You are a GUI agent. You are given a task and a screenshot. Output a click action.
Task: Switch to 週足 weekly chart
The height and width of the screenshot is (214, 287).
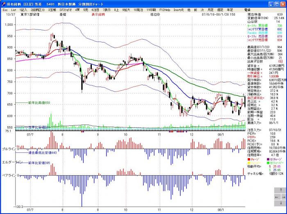[220, 9]
